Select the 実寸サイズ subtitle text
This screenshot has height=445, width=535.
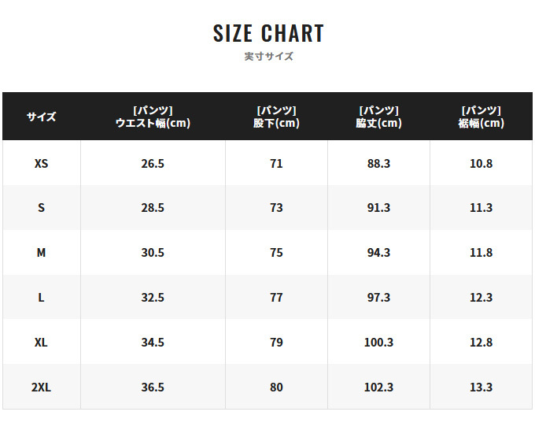(268, 57)
